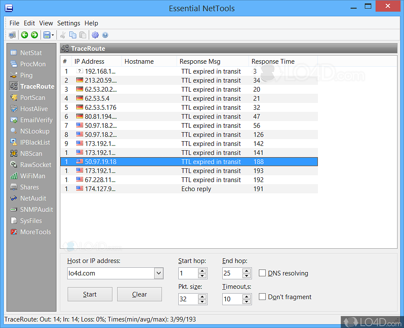This screenshot has height=328, width=404.
Task: Select the Echo reply row
Action: 189,189
